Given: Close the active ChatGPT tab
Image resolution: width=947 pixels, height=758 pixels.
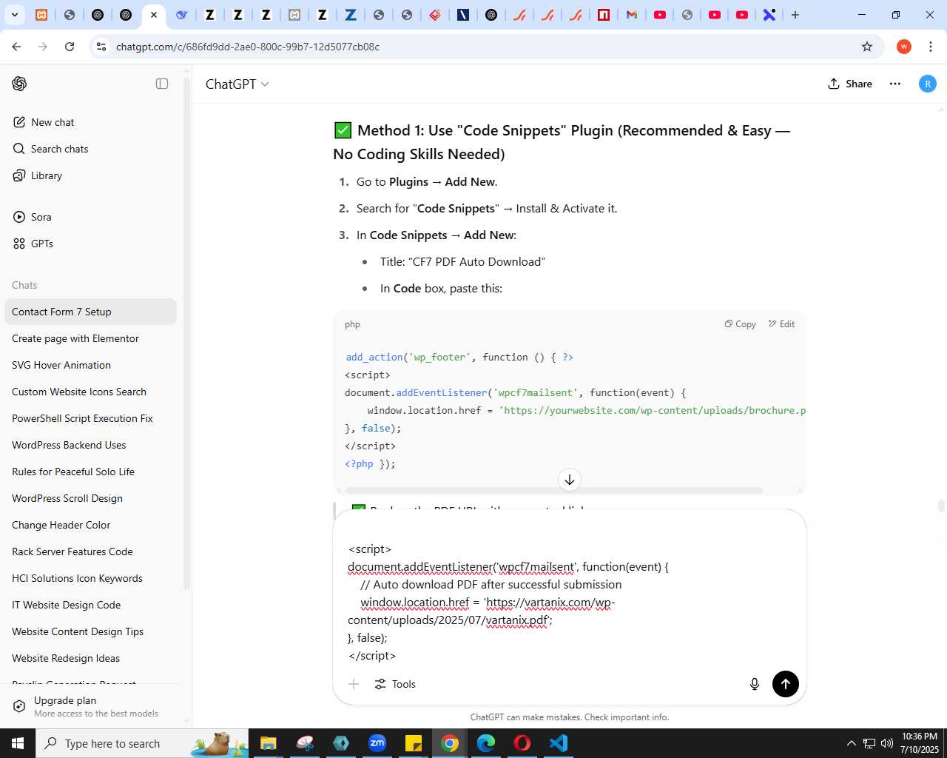Looking at the screenshot, I should click(154, 15).
